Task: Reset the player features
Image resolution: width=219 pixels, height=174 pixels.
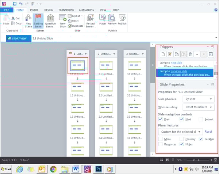Action: [208, 132]
